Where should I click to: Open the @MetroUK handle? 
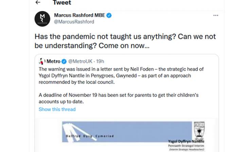pyautogui.click(x=81, y=61)
